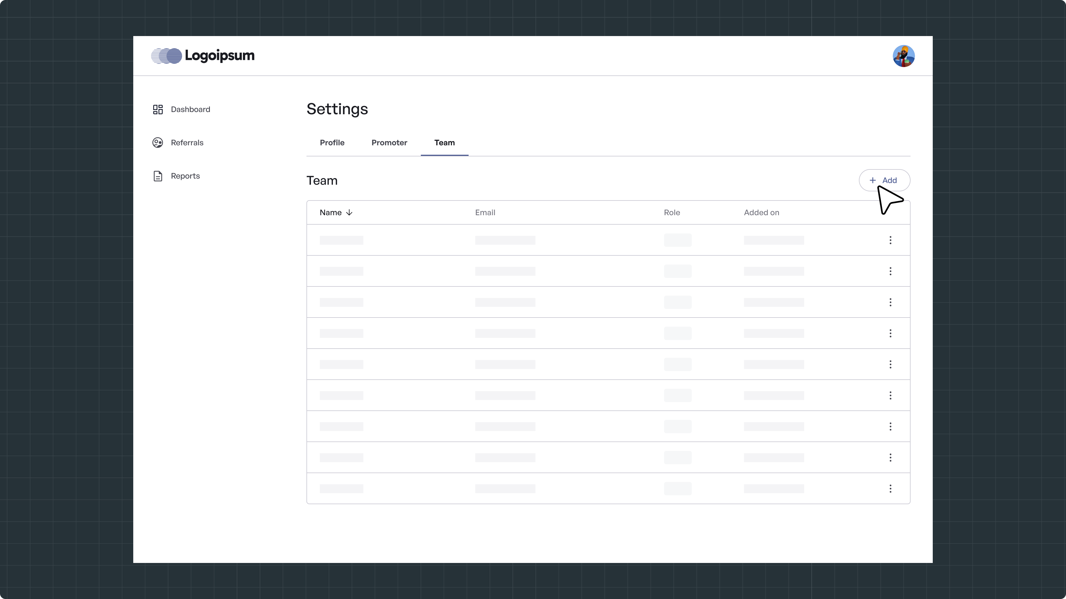The image size is (1066, 599).
Task: Click the Name sort arrow icon
Action: (x=349, y=212)
